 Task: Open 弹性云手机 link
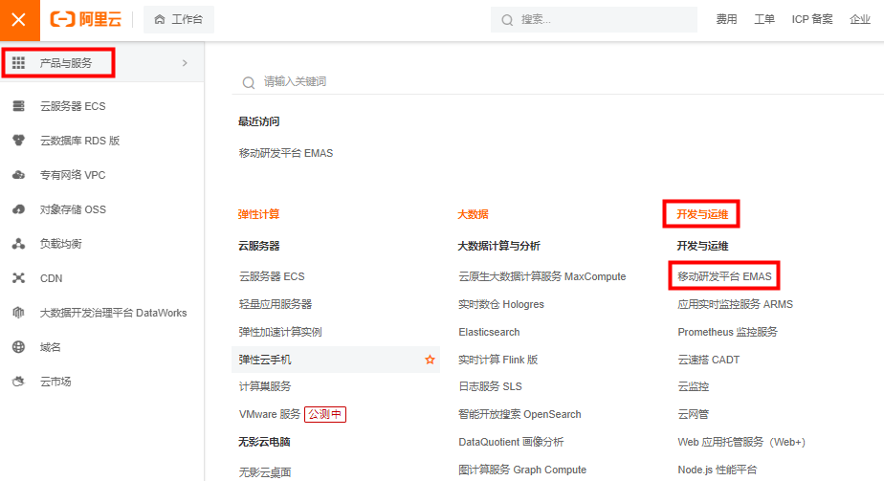click(265, 360)
